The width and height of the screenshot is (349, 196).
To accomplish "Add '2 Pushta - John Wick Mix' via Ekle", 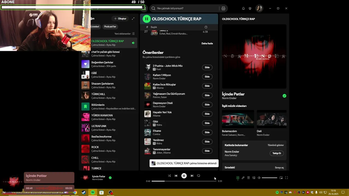I will [207, 68].
